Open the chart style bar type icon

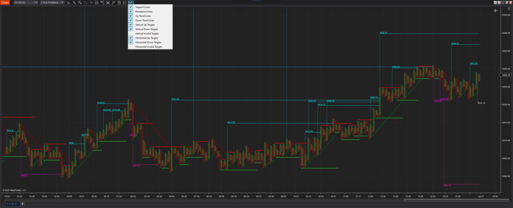point(68,3)
